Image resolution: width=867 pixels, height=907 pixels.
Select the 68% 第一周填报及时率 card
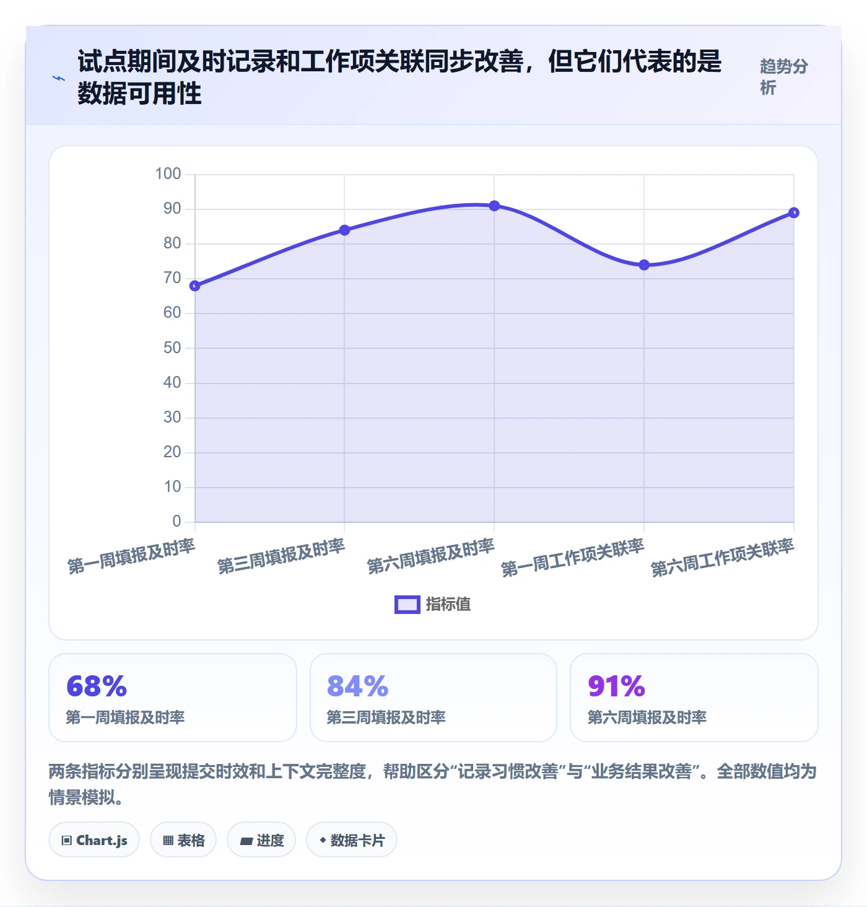173,698
